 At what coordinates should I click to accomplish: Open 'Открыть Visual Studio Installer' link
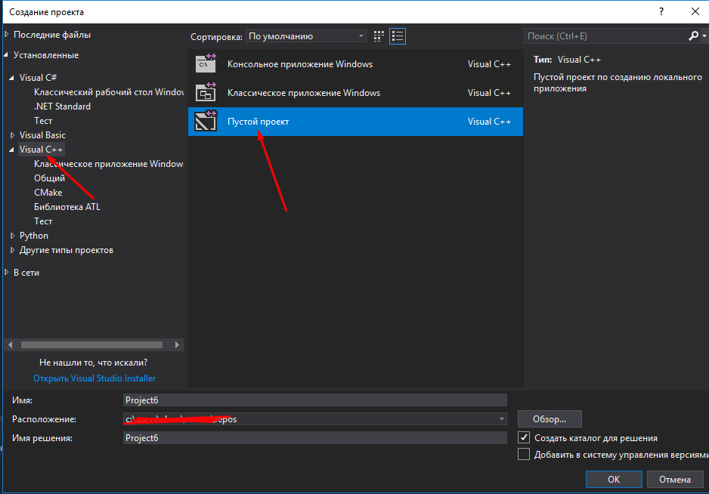pyautogui.click(x=94, y=378)
